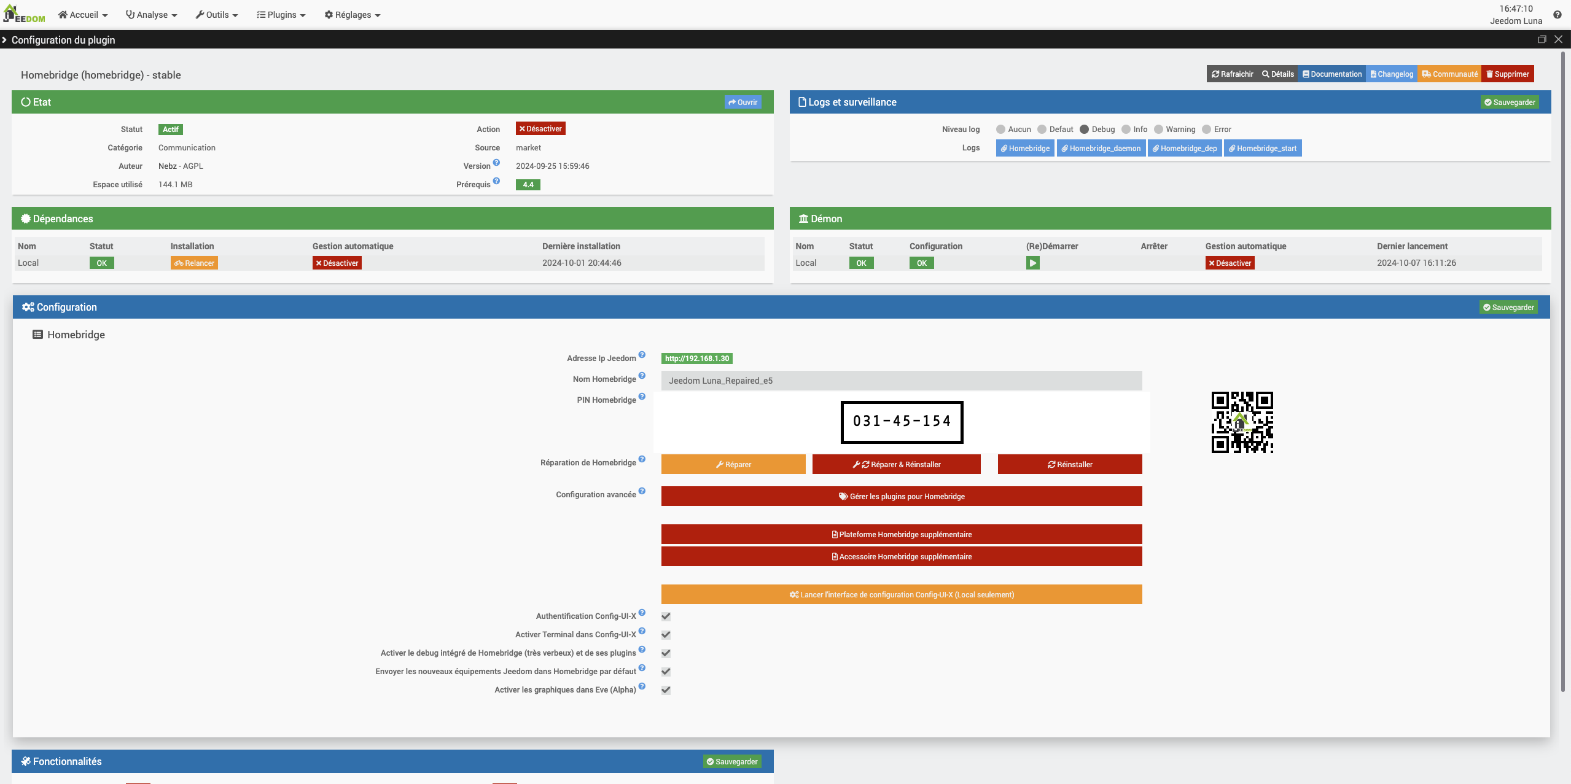Open the Analyse menu
Viewport: 1571px width, 784px height.
(x=152, y=15)
